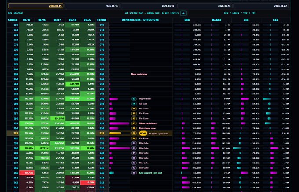Click the CEX column header
Screen dimensions: 299x192
click(276, 20)
